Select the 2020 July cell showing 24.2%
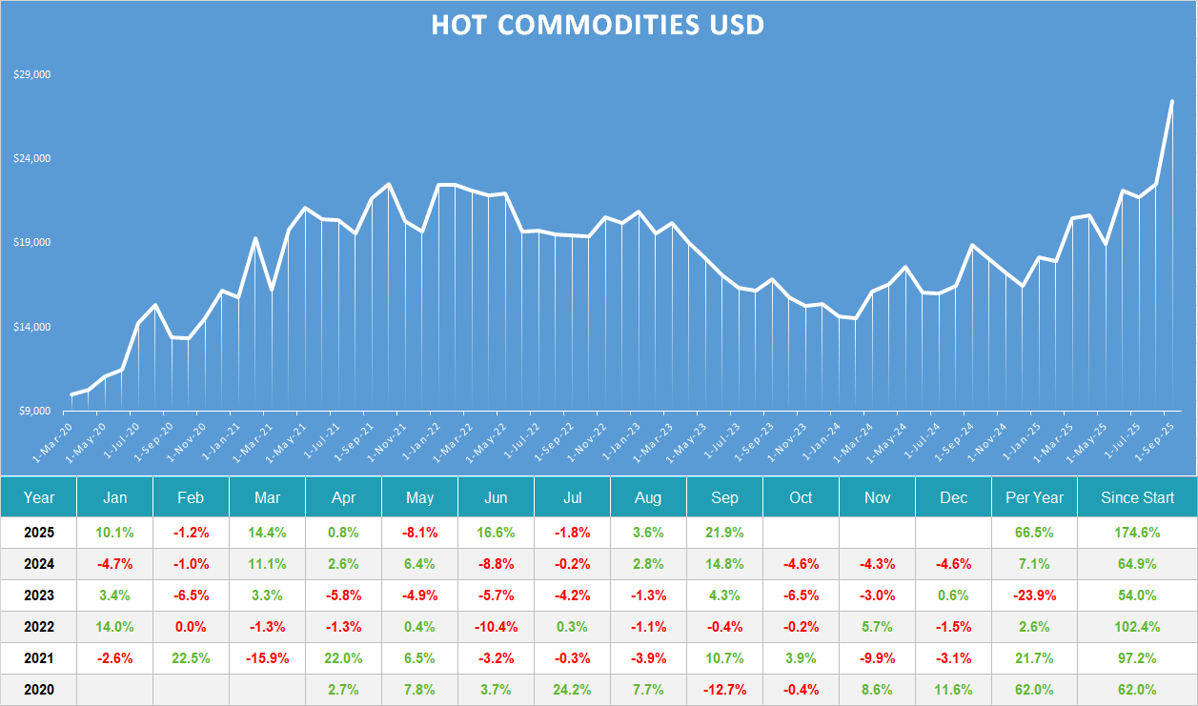 [x=572, y=690]
